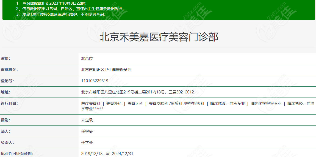Click the 临床化学检验专业 department entry
The image size is (316, 157).
pyautogui.click(x=266, y=103)
